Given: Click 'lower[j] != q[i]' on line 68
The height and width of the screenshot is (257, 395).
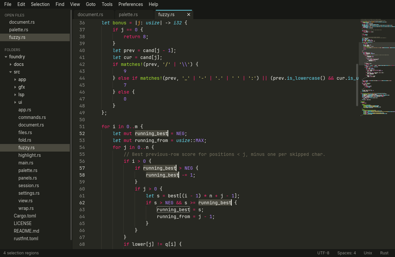Looking at the screenshot, I should pos(154,244).
